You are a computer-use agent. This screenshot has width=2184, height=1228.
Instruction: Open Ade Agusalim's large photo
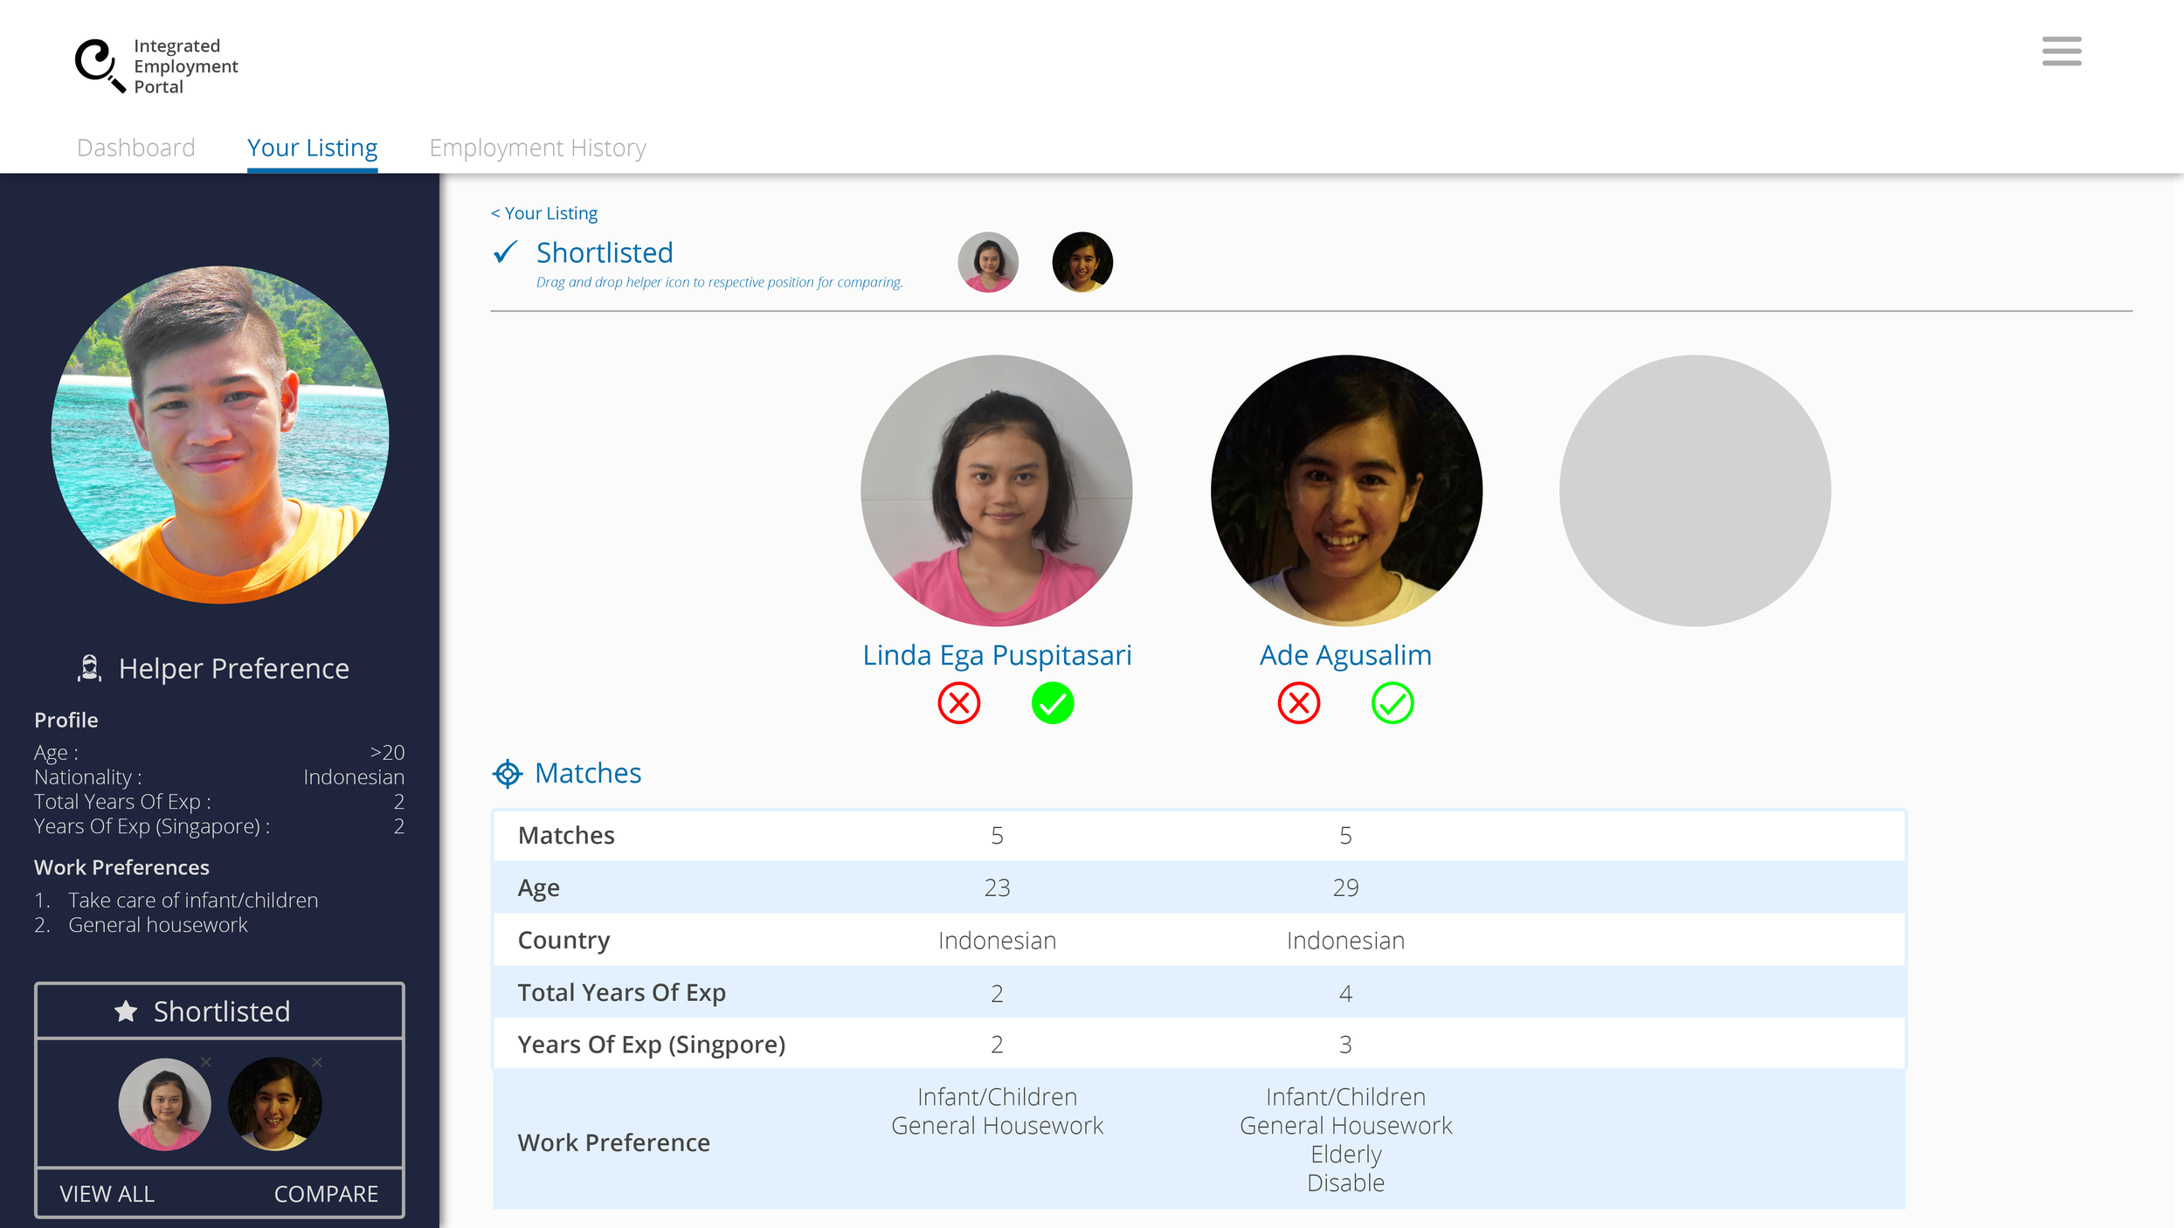click(1346, 490)
